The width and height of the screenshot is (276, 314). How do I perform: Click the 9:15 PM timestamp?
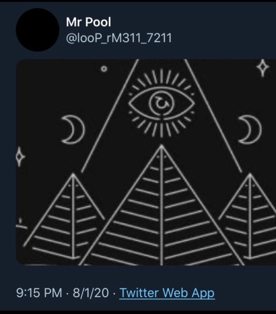click(x=39, y=293)
